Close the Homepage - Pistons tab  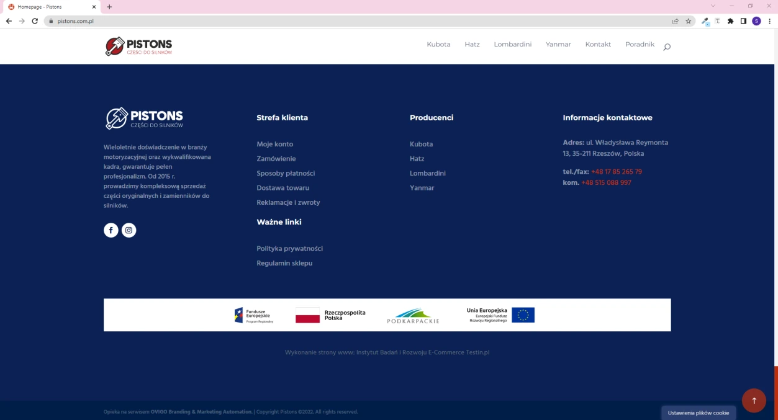[94, 7]
